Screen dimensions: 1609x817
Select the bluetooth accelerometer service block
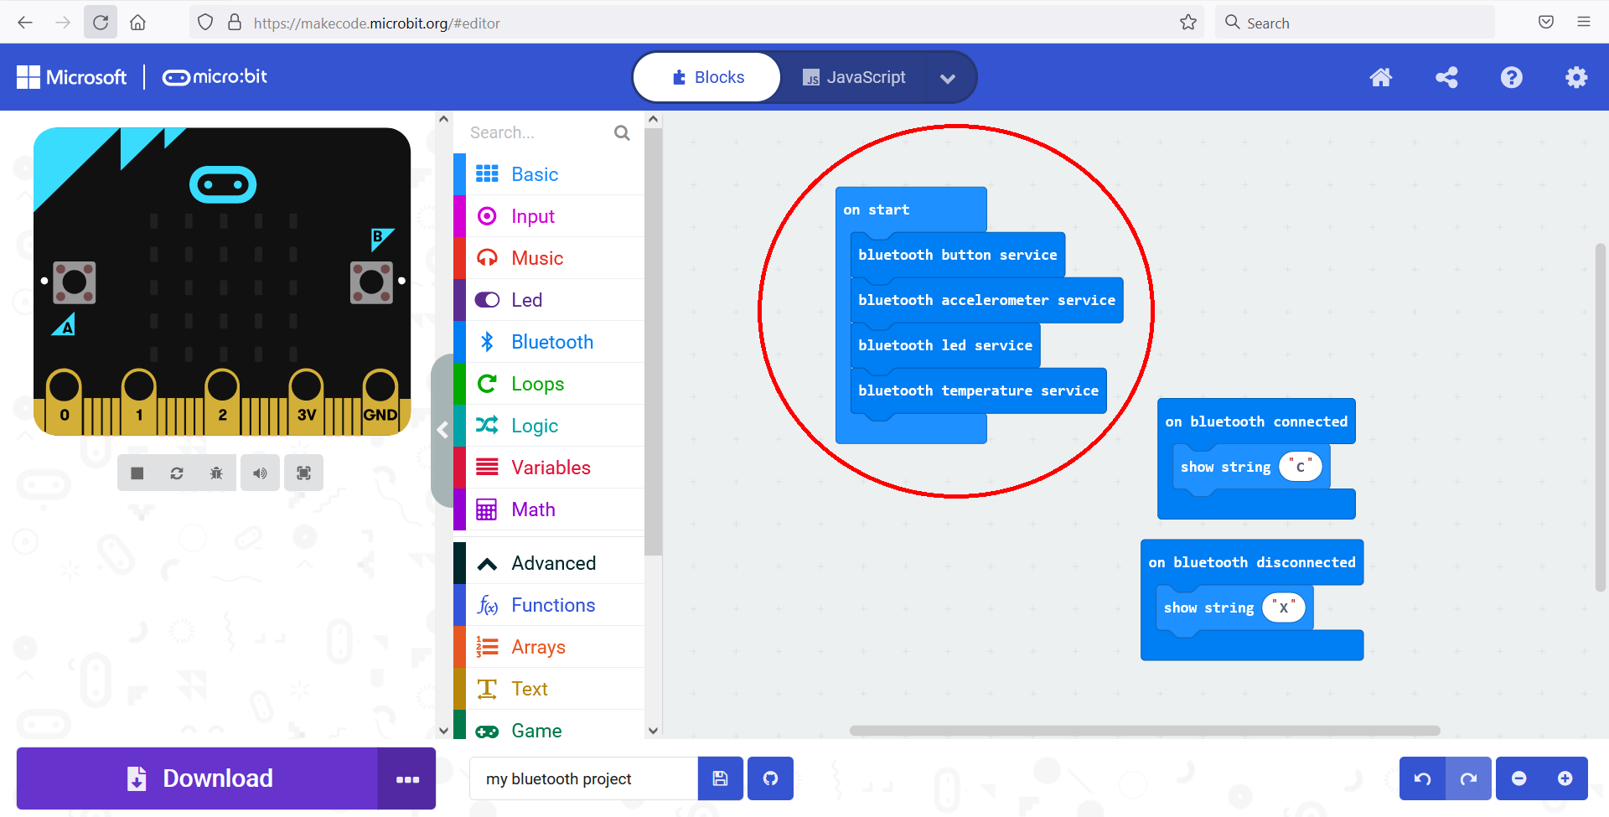pos(987,300)
